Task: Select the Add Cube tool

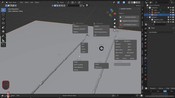Action: point(3,45)
